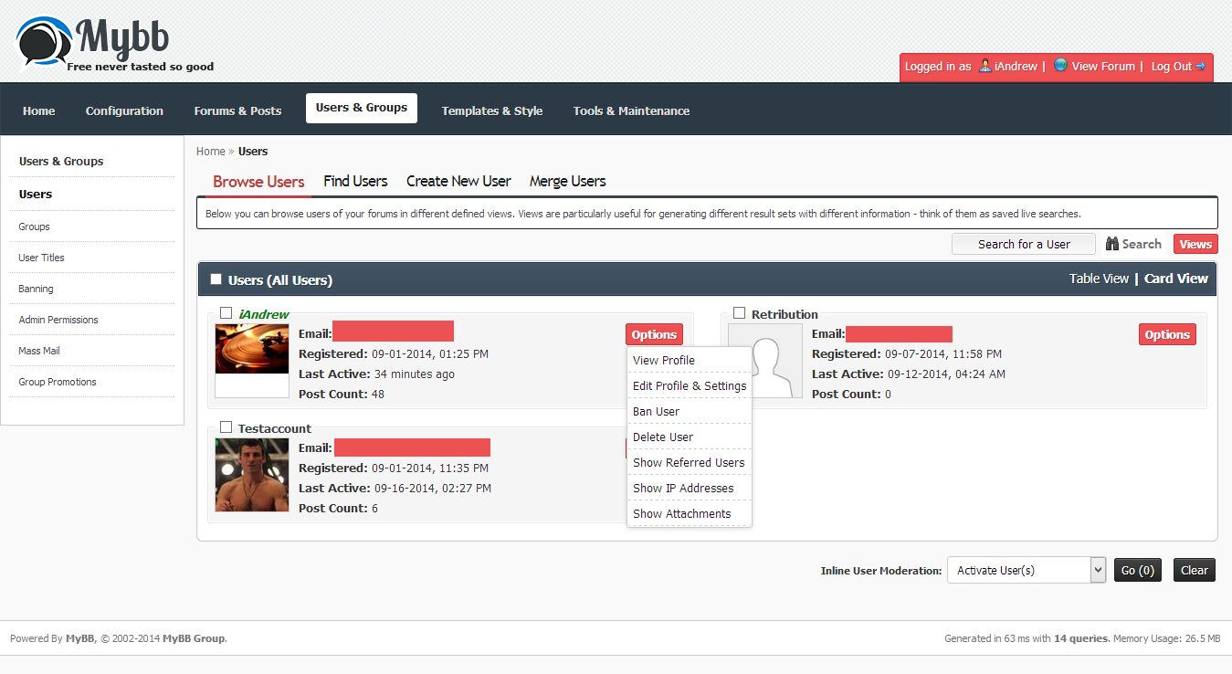The width and height of the screenshot is (1232, 674).
Task: Click the user icon beside iAndrew
Action: (x=985, y=66)
